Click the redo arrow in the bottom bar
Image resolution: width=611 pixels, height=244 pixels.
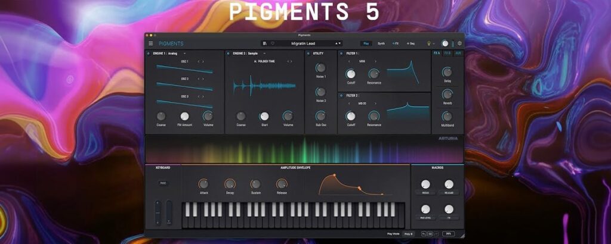[436, 234]
